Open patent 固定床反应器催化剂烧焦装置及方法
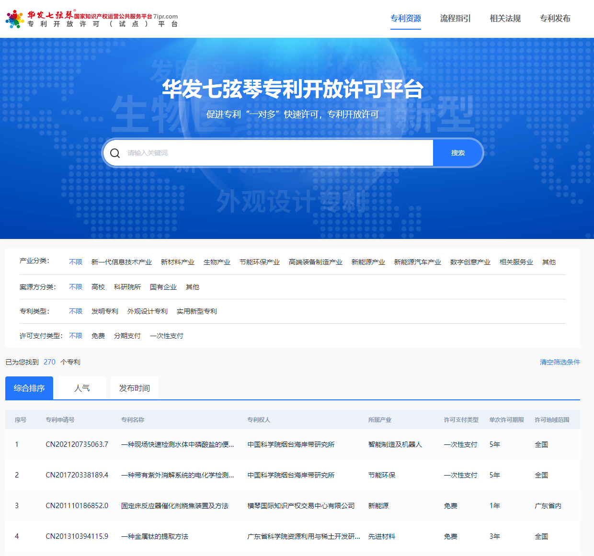This screenshot has height=556, width=594. (x=174, y=506)
